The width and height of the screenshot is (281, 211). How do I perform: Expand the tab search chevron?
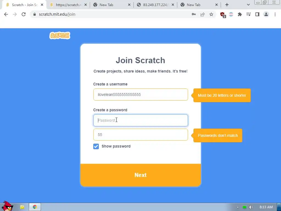[x=248, y=5]
